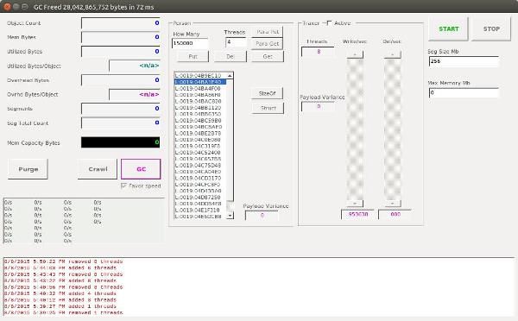The width and height of the screenshot is (518, 321).
Task: Select list item L:0019:04B9EC10
Action: pyautogui.click(x=200, y=76)
